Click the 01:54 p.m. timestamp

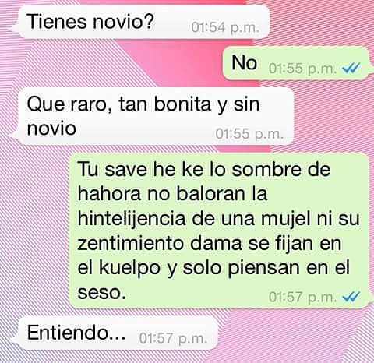point(225,27)
